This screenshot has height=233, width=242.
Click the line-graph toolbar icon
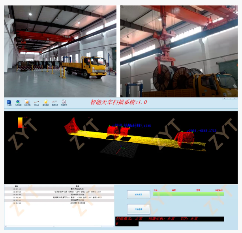[x=36, y=103]
